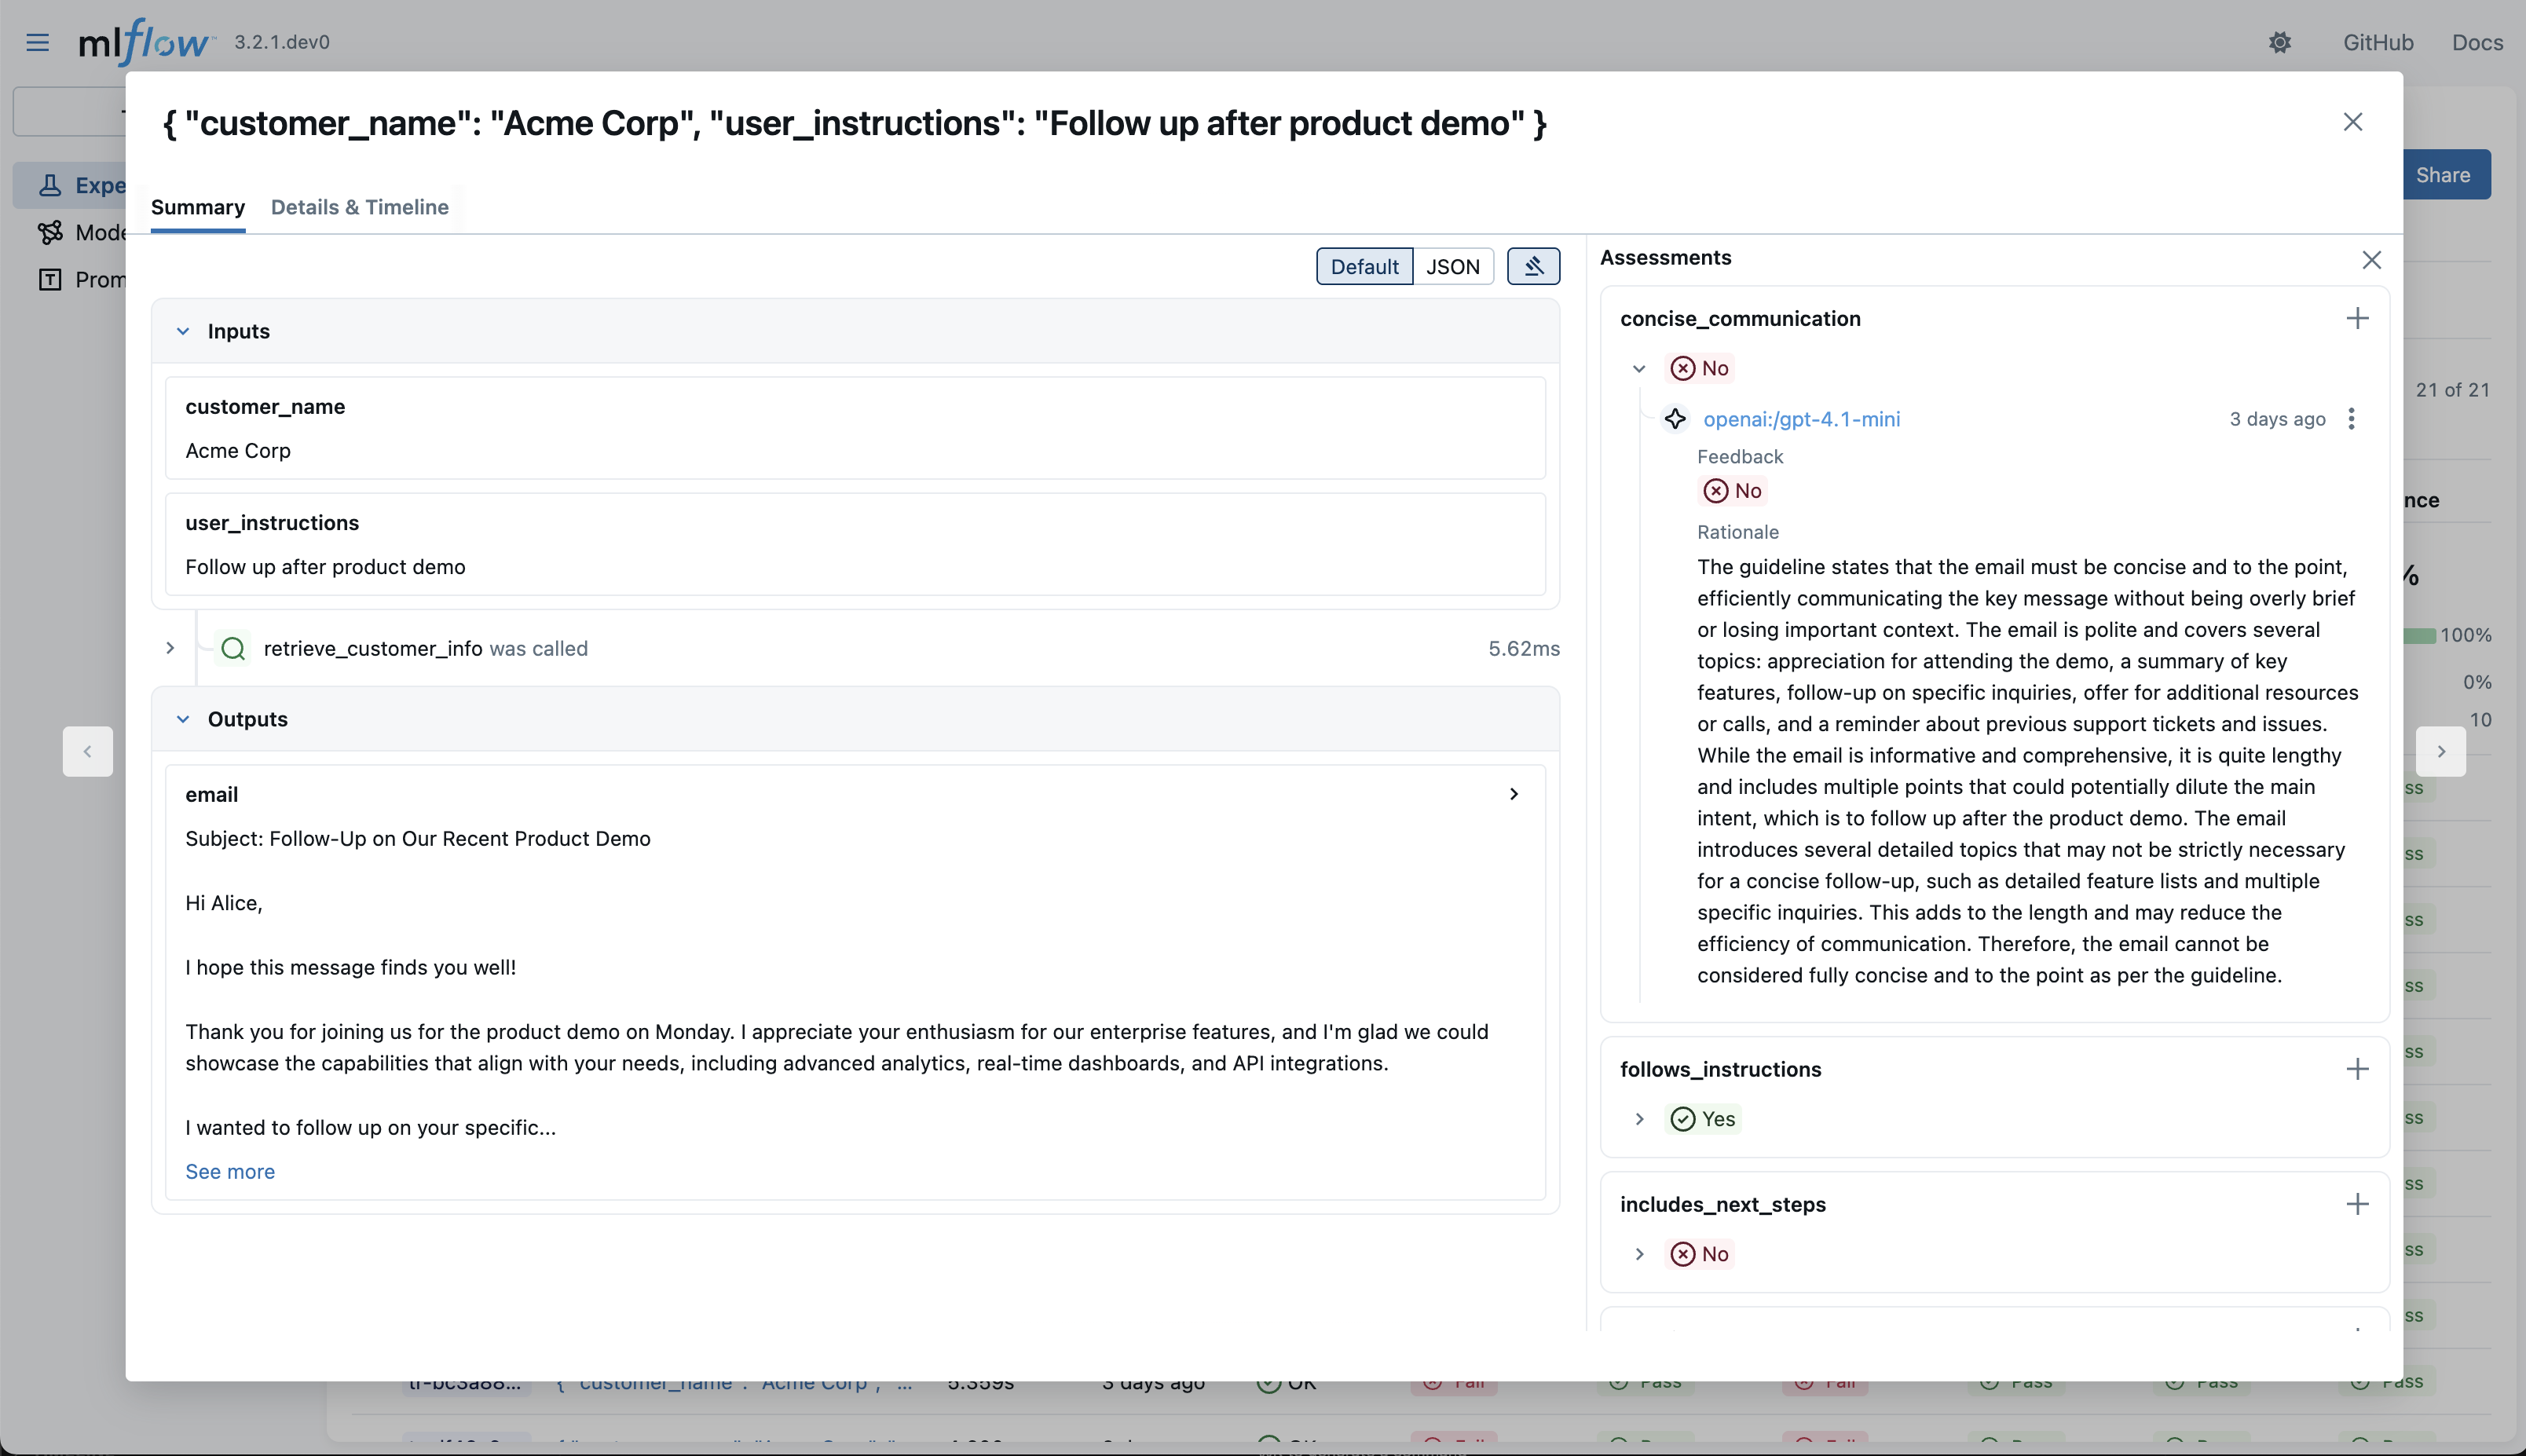
Task: Switch to the Details & Timeline tab
Action: pyautogui.click(x=360, y=207)
